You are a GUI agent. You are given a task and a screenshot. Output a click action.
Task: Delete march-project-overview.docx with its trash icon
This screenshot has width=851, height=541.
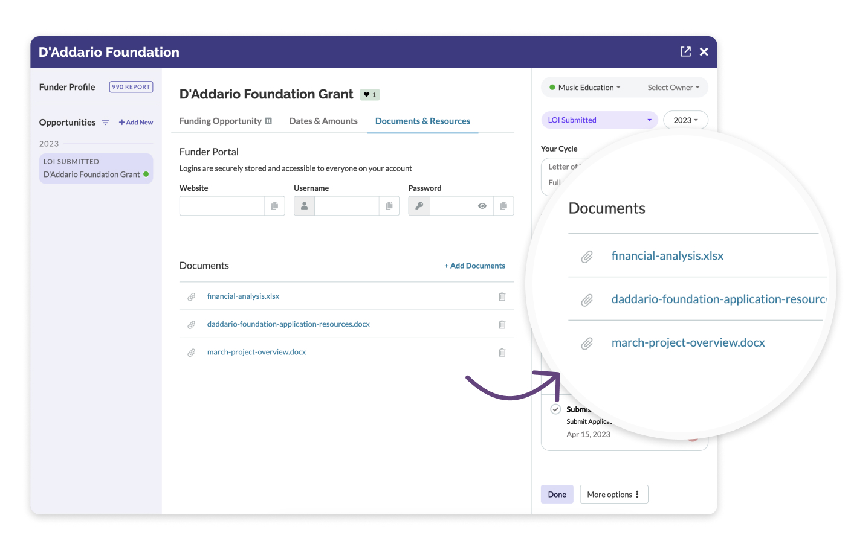(502, 352)
